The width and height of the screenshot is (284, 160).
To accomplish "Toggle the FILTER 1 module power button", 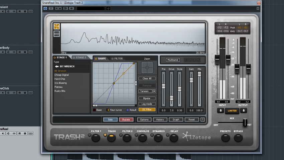I will pyautogui.click(x=89, y=135).
